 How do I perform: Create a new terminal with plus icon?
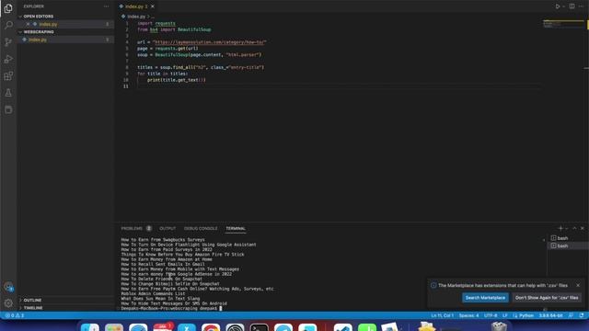(x=560, y=228)
